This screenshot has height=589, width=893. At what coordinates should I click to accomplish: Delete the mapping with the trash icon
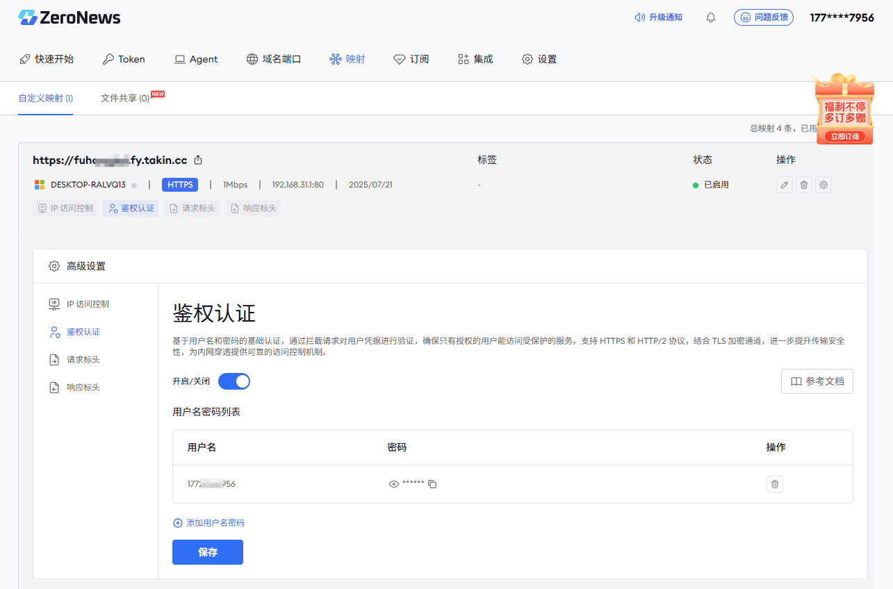[803, 184]
